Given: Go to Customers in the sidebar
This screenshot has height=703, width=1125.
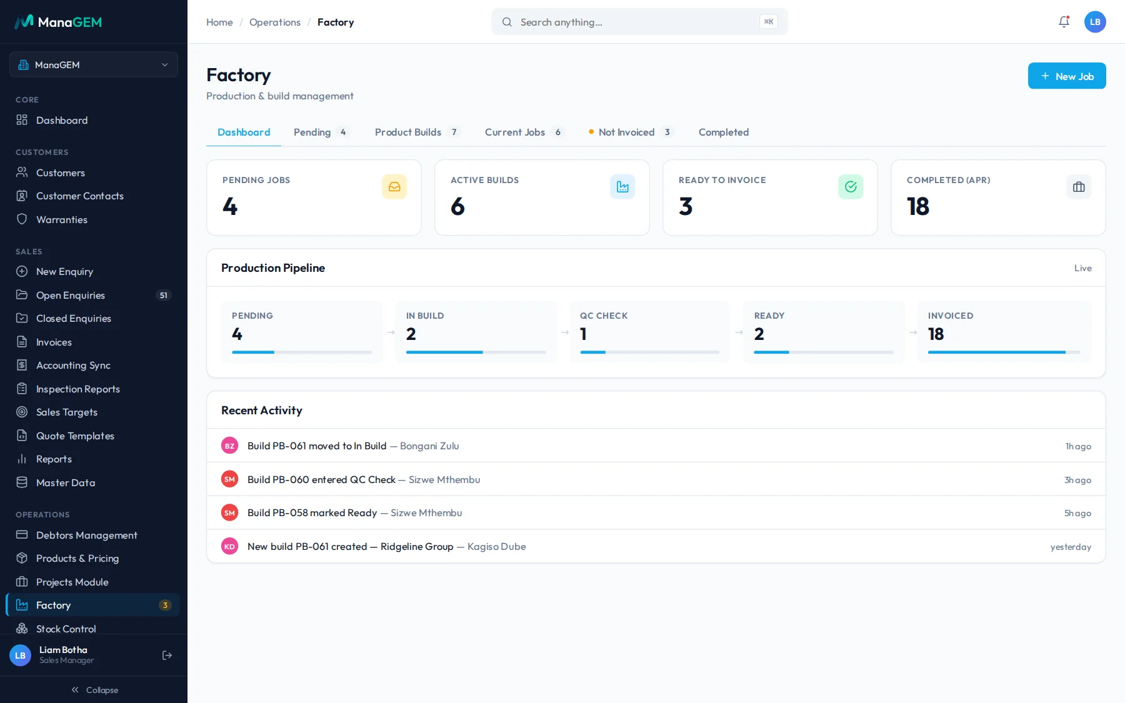Looking at the screenshot, I should click(x=94, y=172).
